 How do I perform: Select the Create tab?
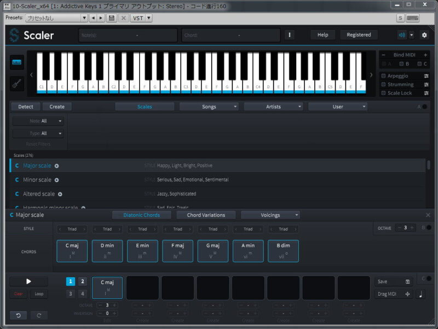click(57, 107)
